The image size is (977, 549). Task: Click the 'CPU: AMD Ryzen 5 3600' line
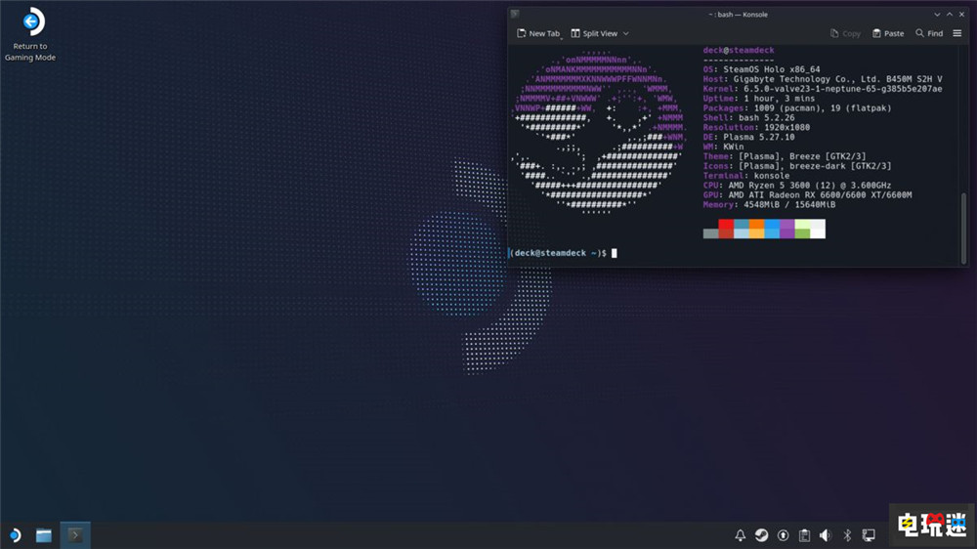[797, 185]
